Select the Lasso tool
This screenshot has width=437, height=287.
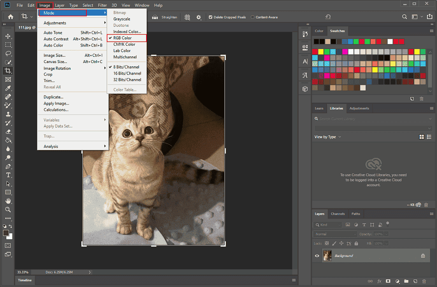pos(8,54)
